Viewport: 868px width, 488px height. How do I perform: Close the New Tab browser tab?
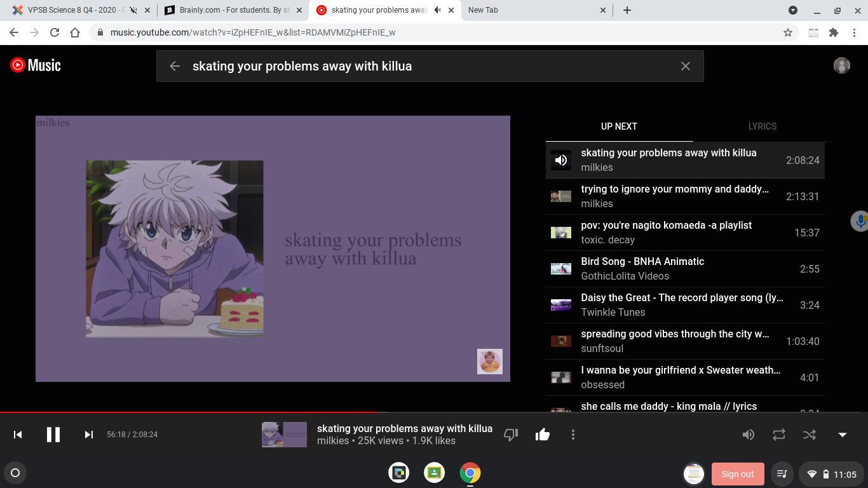pos(603,10)
